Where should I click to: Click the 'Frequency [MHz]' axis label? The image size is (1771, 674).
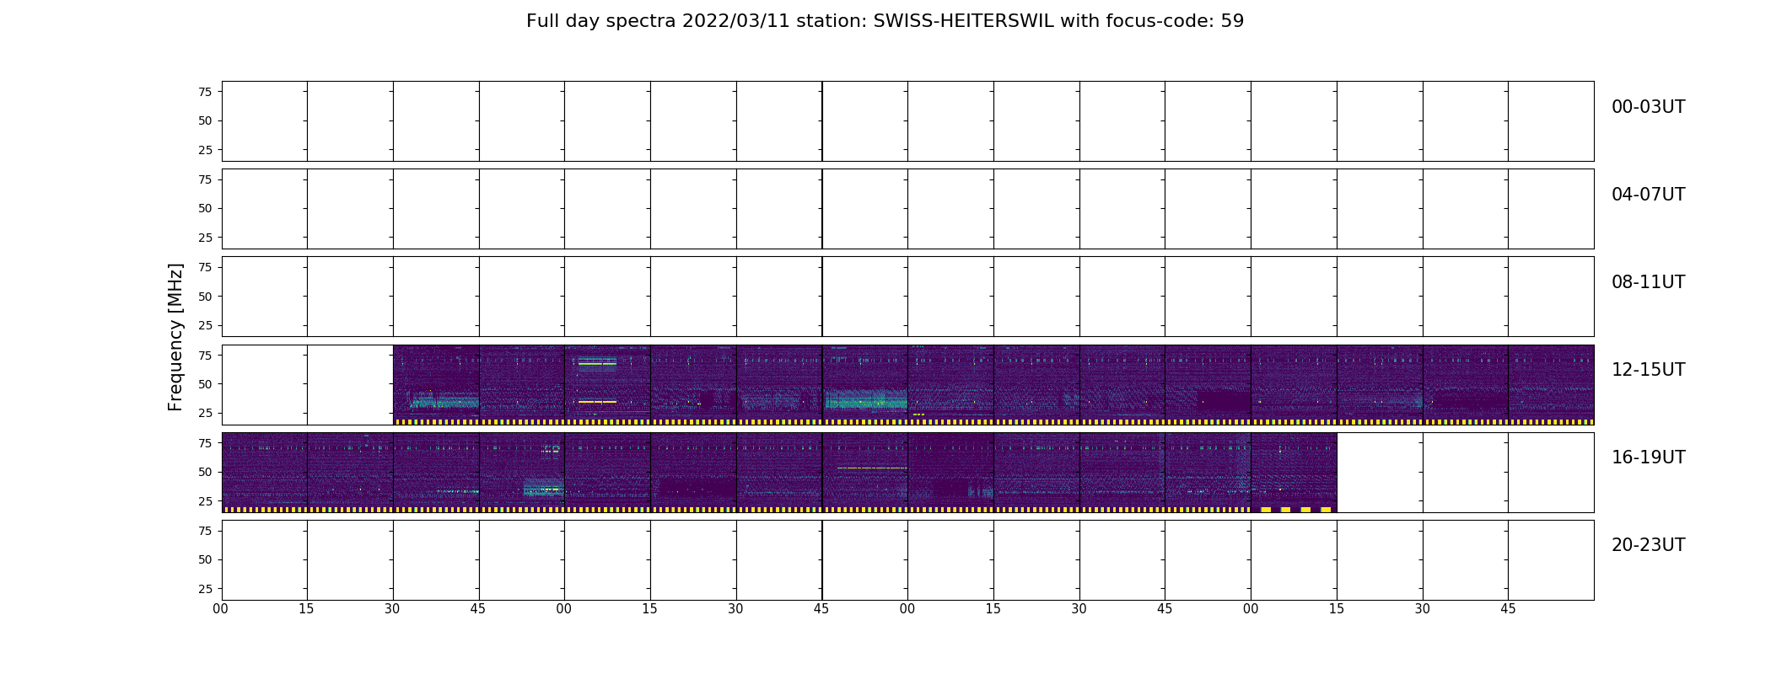click(x=175, y=337)
